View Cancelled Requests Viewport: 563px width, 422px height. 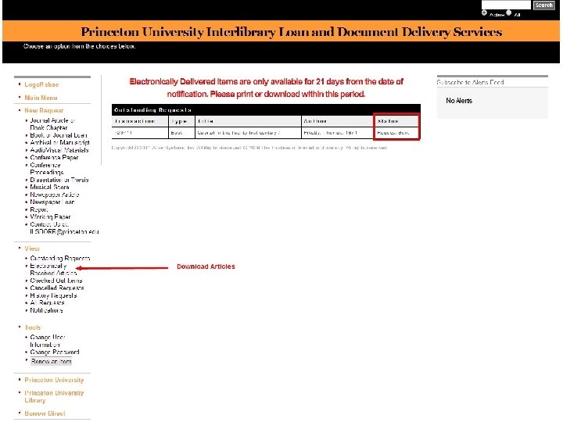pyautogui.click(x=57, y=288)
